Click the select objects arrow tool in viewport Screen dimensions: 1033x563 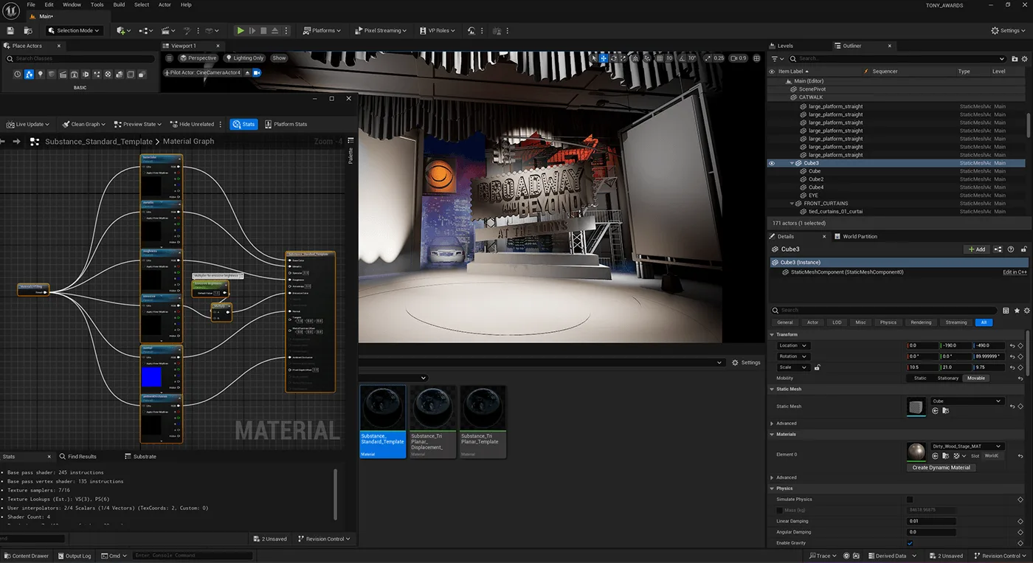point(594,58)
